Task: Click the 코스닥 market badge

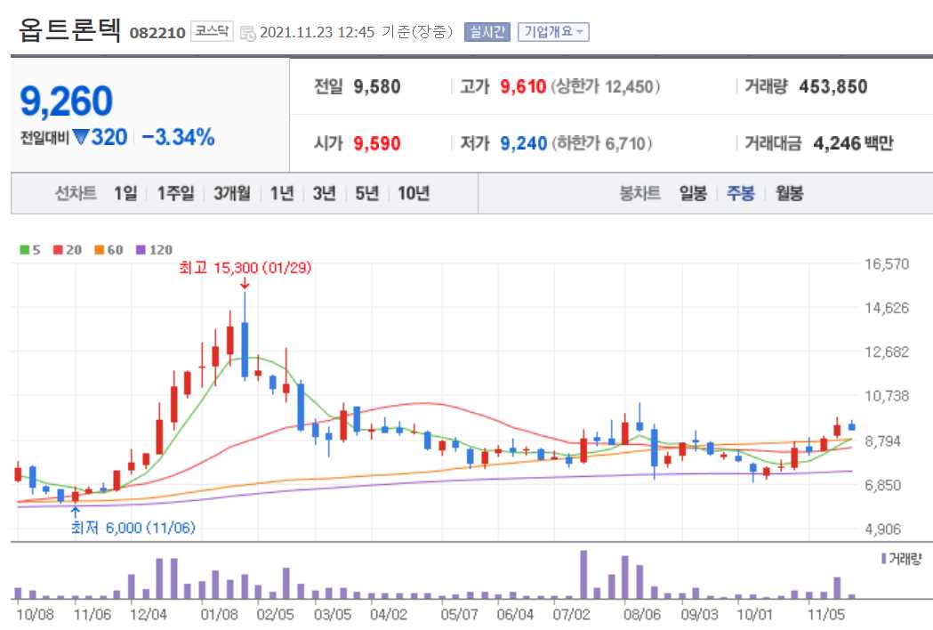Action: [x=213, y=31]
